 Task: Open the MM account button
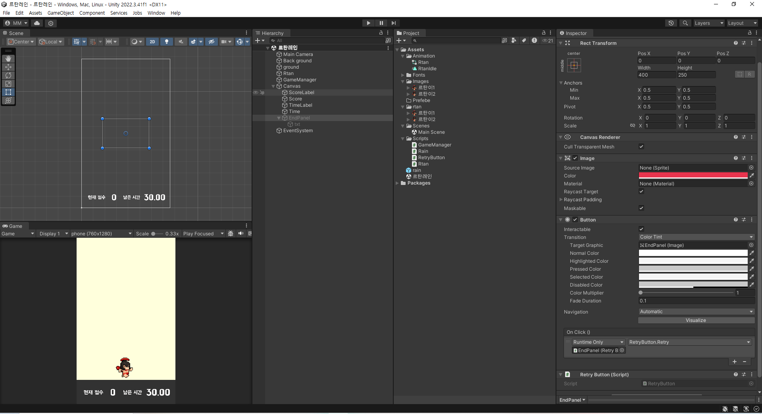[16, 23]
